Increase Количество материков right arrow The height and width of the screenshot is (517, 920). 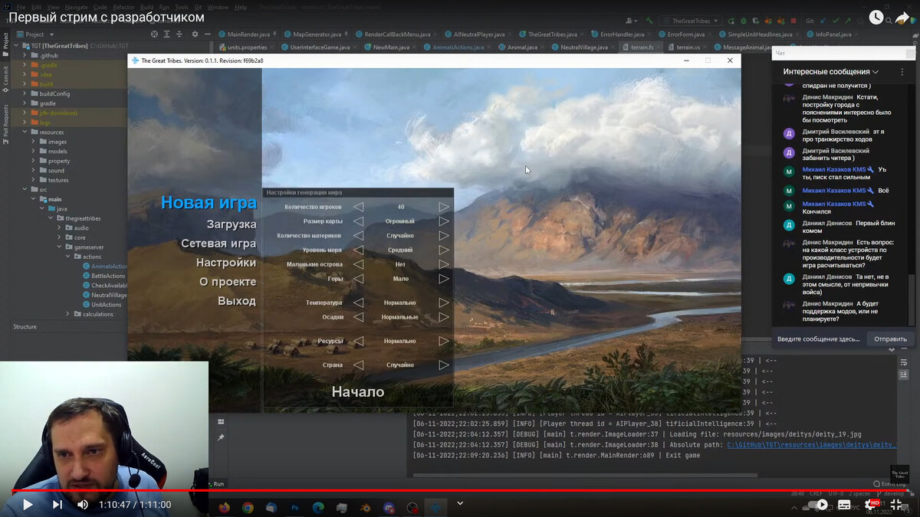point(444,236)
